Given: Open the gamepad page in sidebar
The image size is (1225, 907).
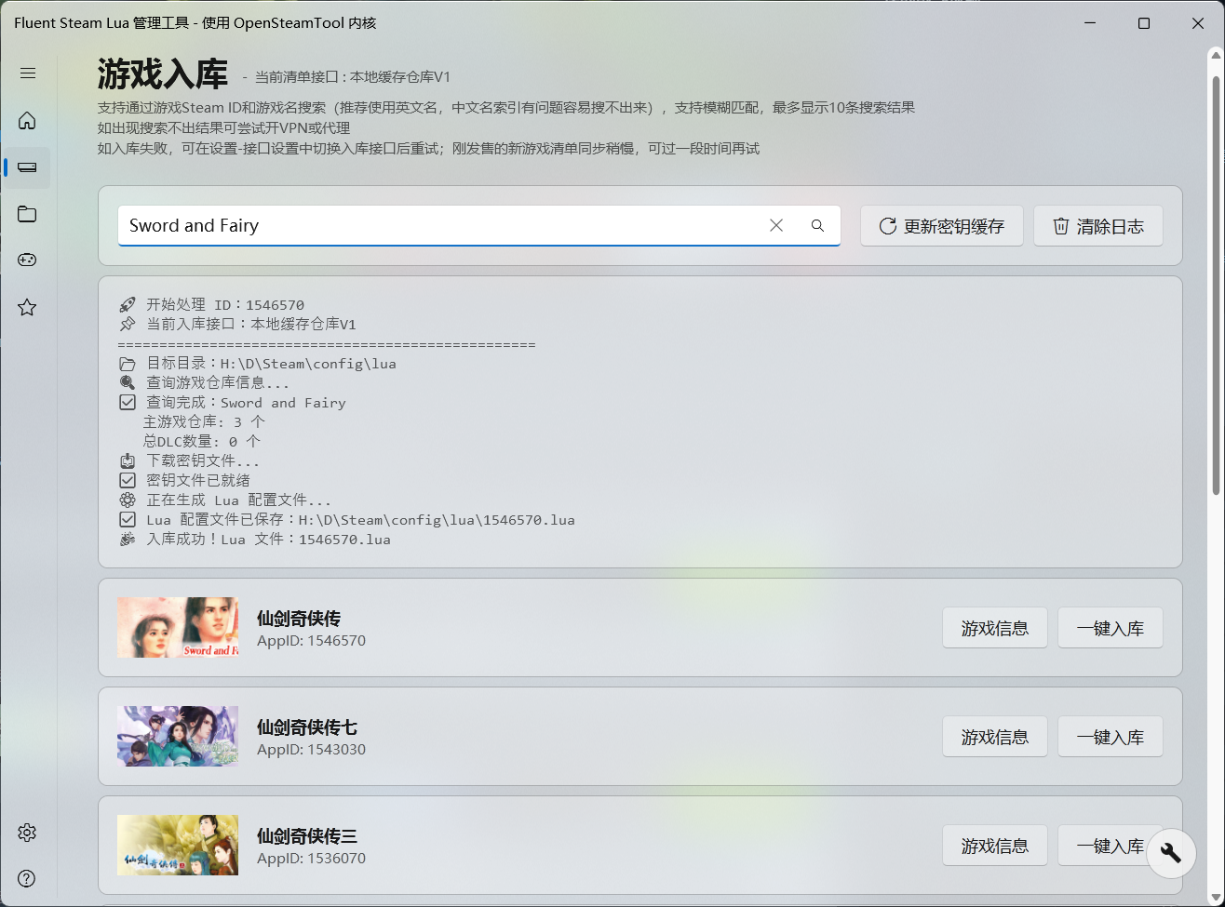Looking at the screenshot, I should pos(27,260).
